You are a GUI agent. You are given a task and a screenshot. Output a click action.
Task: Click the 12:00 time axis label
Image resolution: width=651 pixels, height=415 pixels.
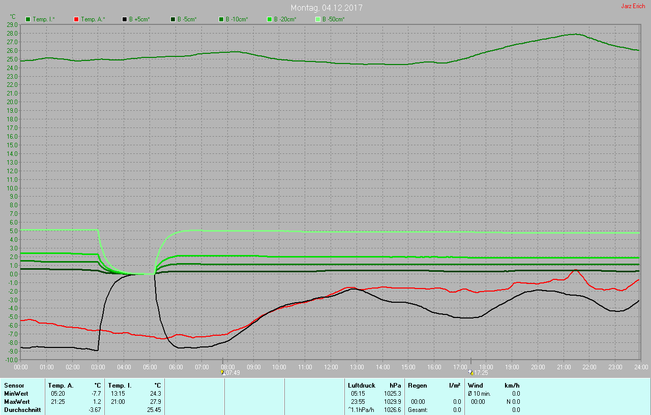click(331, 367)
